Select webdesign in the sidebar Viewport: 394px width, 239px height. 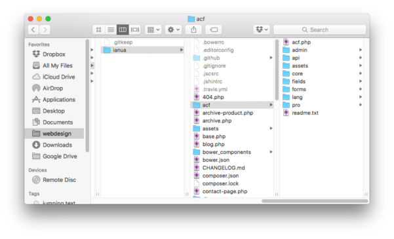54,134
